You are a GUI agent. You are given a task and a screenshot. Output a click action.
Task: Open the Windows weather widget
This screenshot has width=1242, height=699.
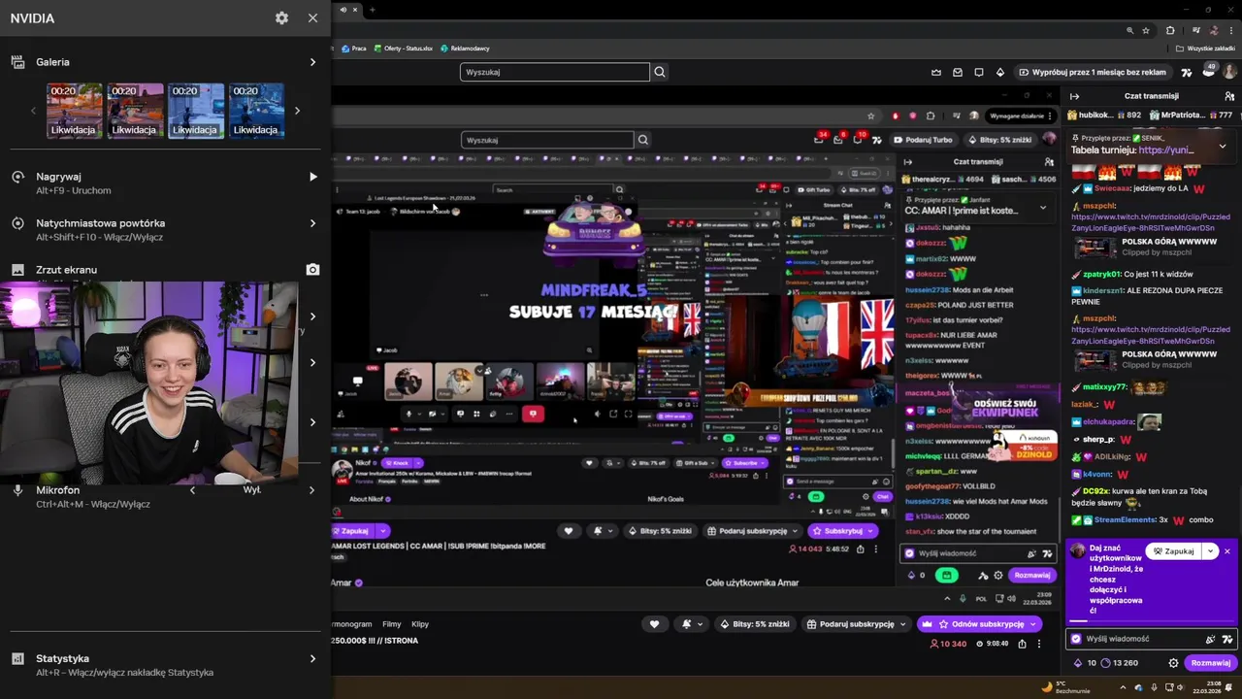[x=1065, y=687]
